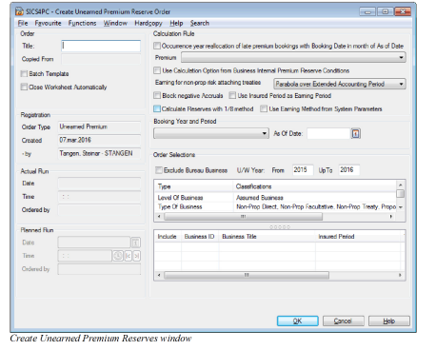Click the by field showing Tangen, Steinar - STANGEN

(x=99, y=153)
